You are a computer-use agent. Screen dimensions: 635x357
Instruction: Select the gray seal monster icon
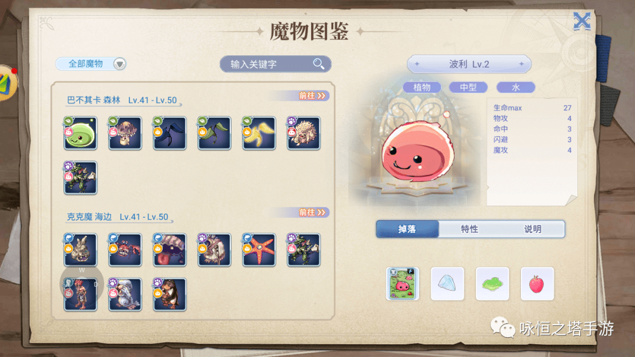[x=125, y=294]
